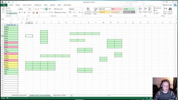Toggle bold formatting
The height and width of the screenshot is (100, 178).
[19, 12]
